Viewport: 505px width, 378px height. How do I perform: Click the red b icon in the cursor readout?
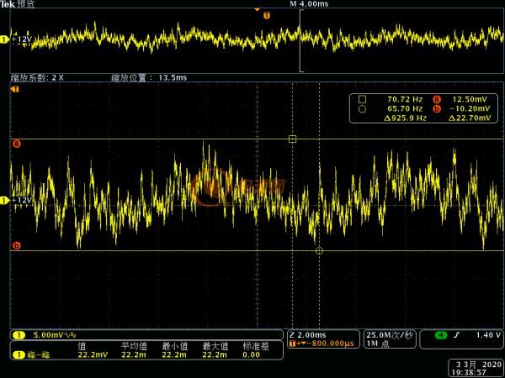point(437,109)
